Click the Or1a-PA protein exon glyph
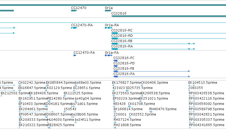The height and width of the screenshot is (129, 226). coord(109,55)
